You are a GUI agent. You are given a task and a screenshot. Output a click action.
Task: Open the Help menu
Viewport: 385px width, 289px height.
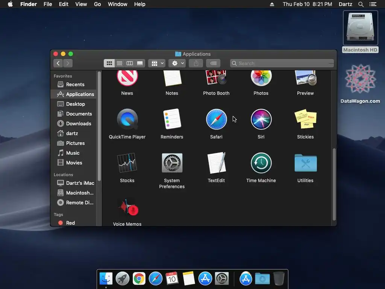140,4
